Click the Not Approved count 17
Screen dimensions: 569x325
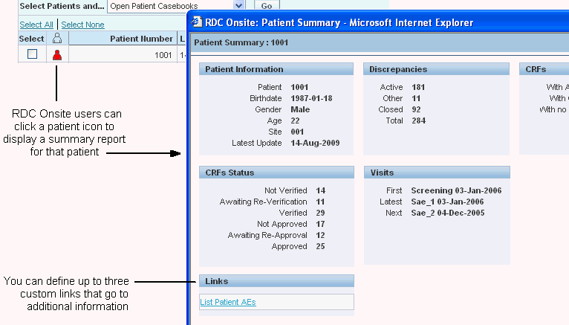tap(320, 224)
